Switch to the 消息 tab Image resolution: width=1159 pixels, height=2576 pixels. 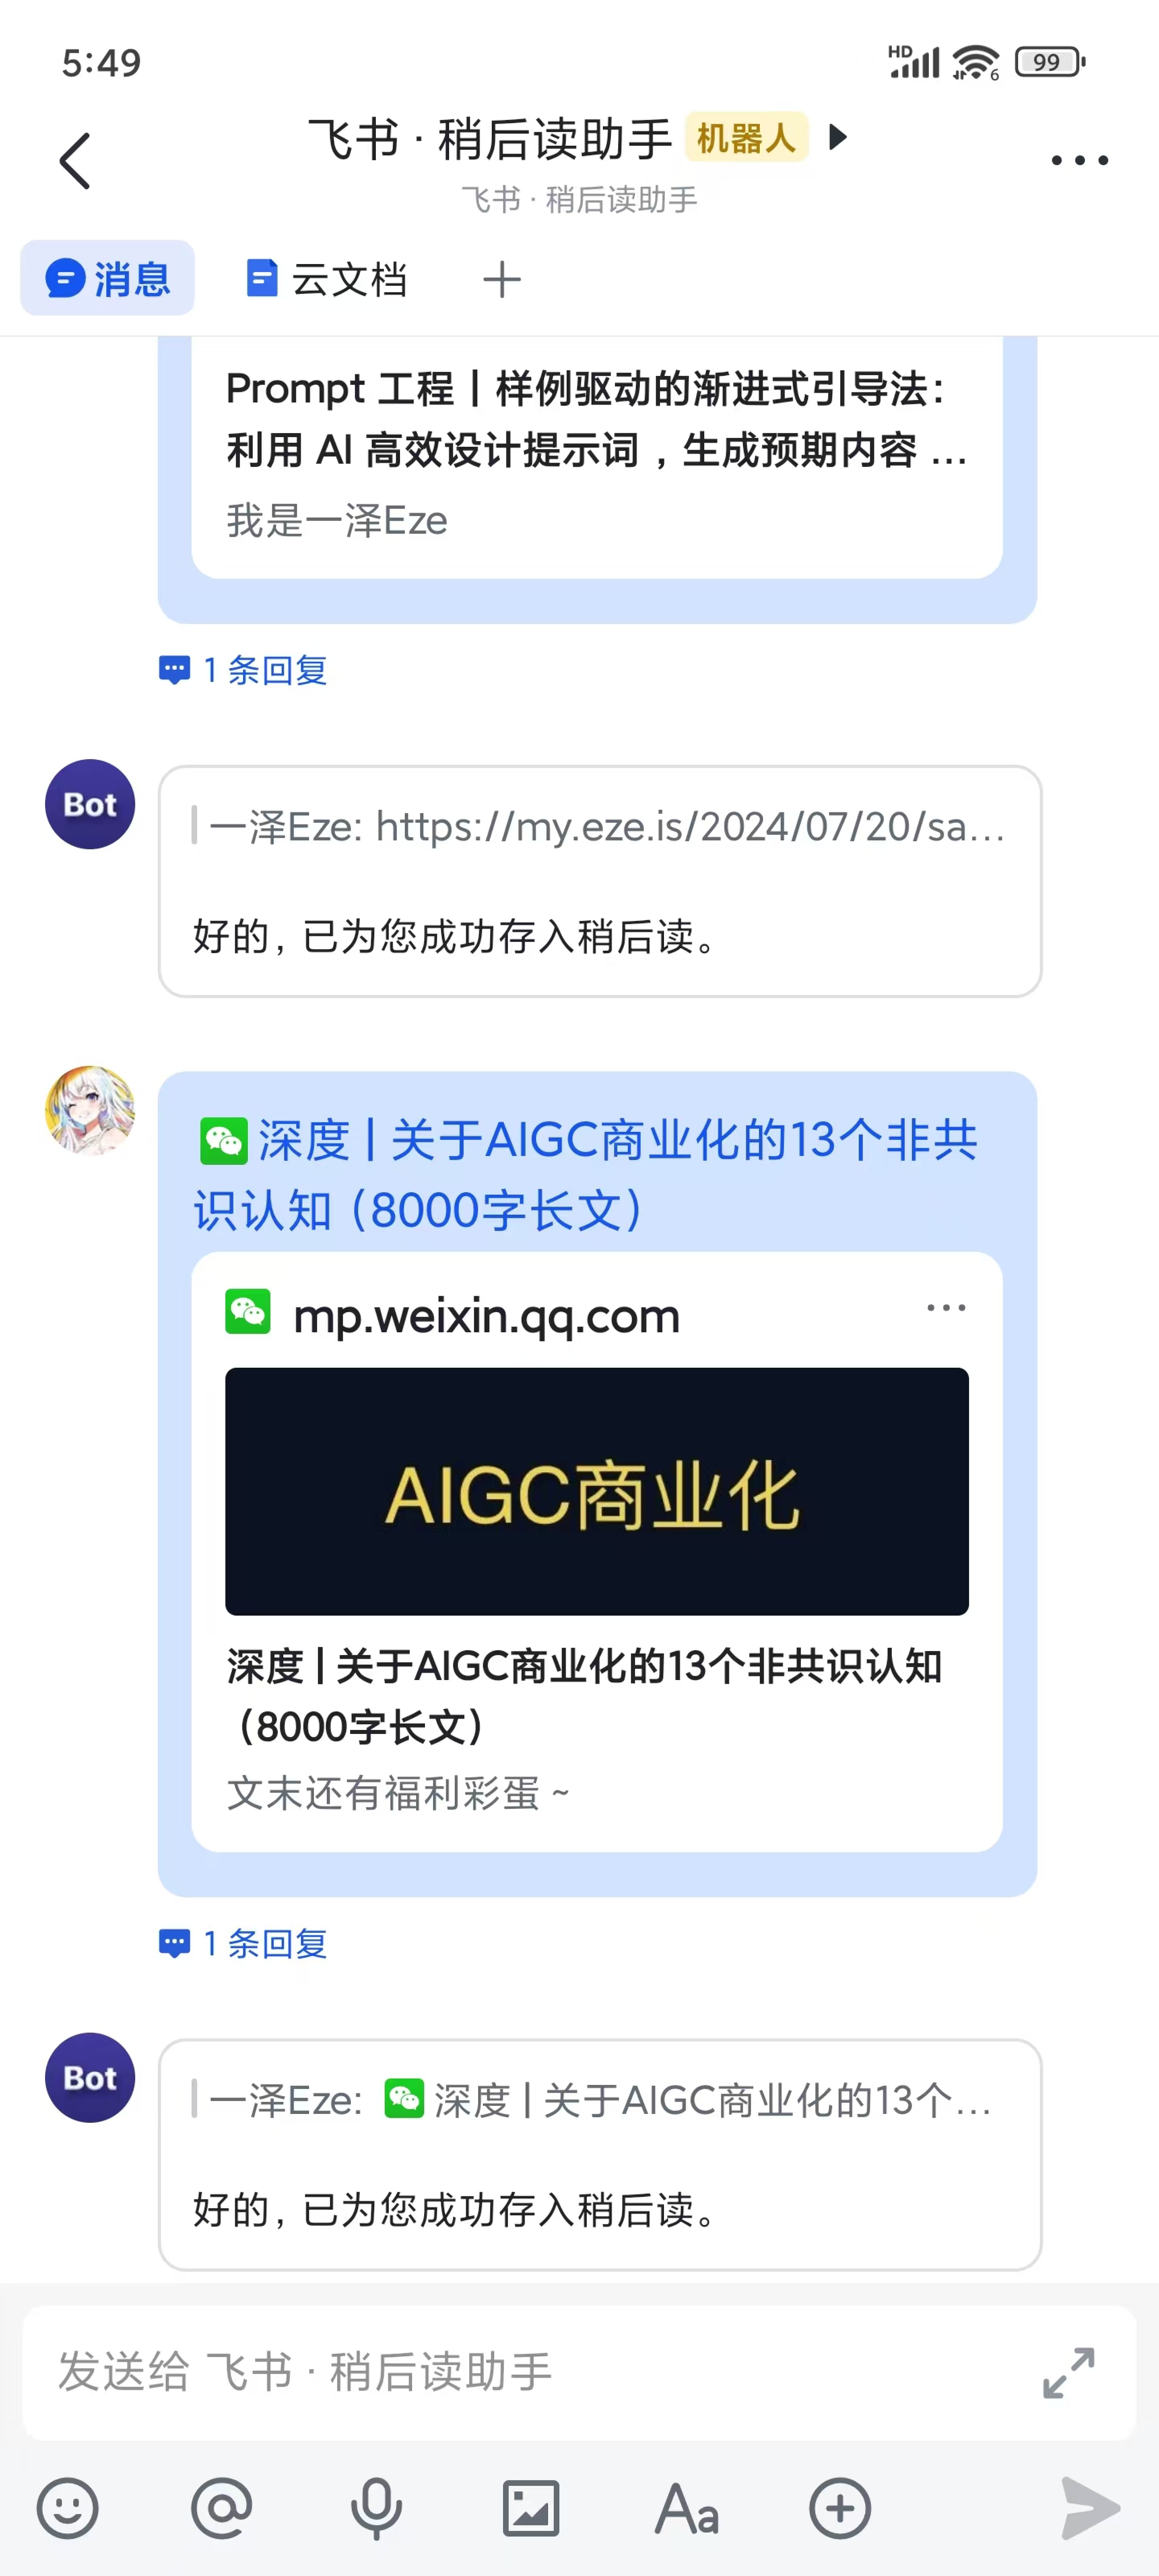(x=108, y=278)
